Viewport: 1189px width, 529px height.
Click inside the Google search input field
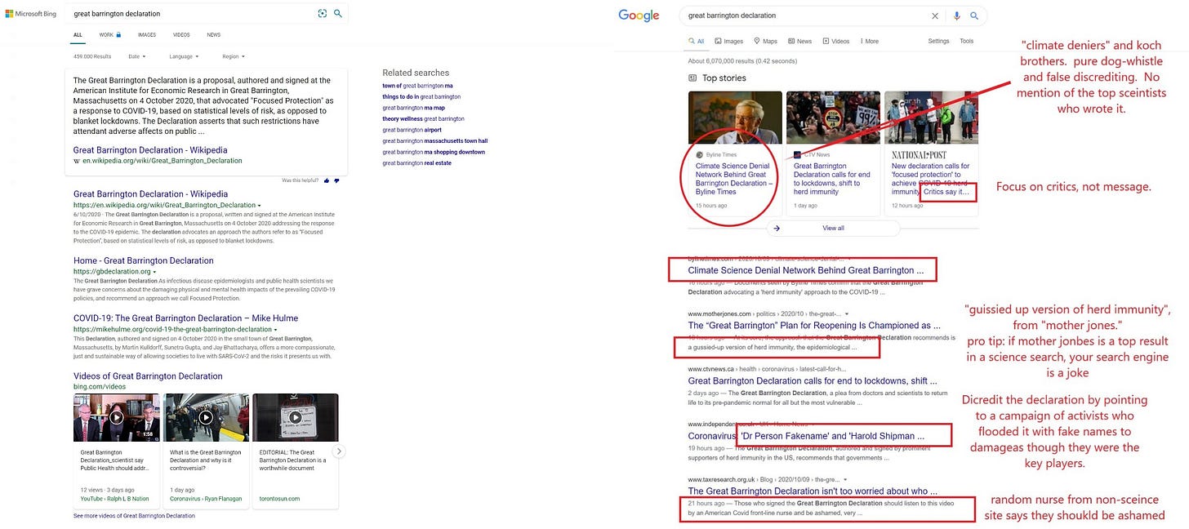click(x=804, y=16)
